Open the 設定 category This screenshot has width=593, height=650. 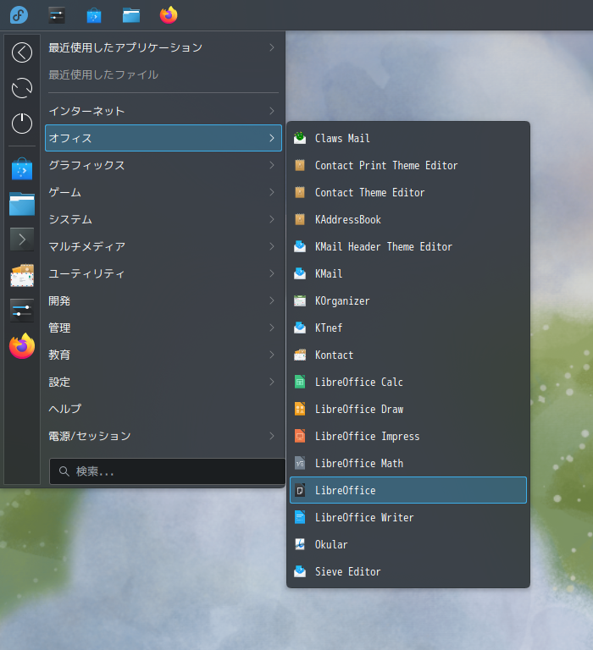pyautogui.click(x=163, y=382)
